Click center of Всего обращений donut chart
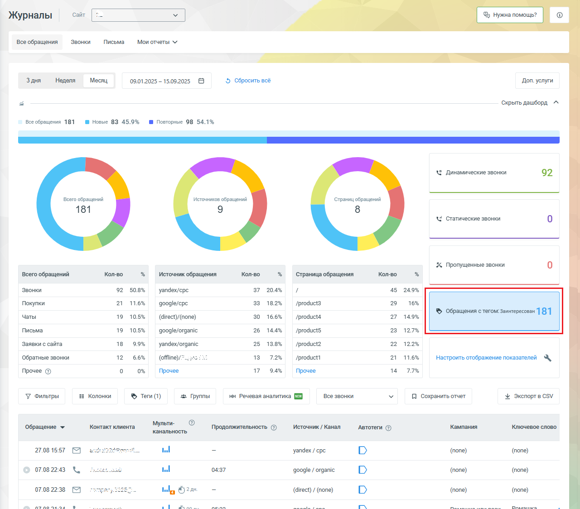 pyautogui.click(x=83, y=204)
